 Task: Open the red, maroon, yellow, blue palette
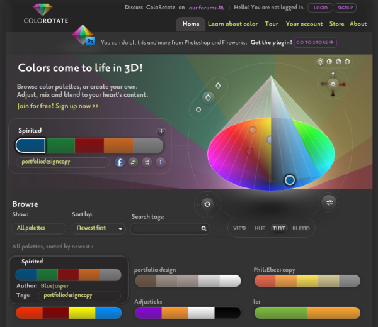[x=69, y=313]
